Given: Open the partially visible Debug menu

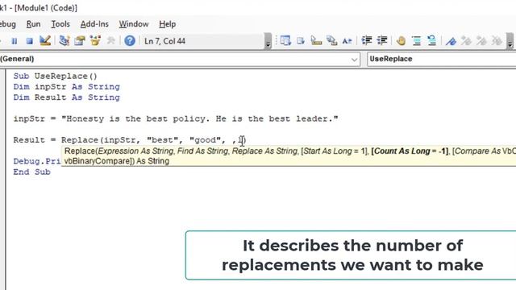Looking at the screenshot, I should 8,24.
